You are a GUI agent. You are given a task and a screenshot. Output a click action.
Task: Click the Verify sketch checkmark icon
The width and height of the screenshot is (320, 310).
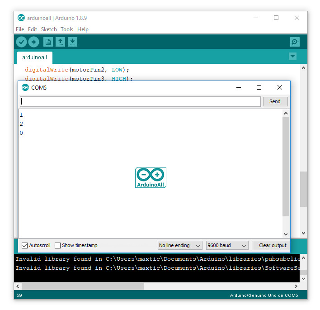[21, 42]
